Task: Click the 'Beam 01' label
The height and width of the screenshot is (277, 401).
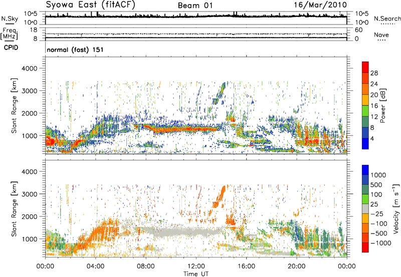Action: [195, 5]
